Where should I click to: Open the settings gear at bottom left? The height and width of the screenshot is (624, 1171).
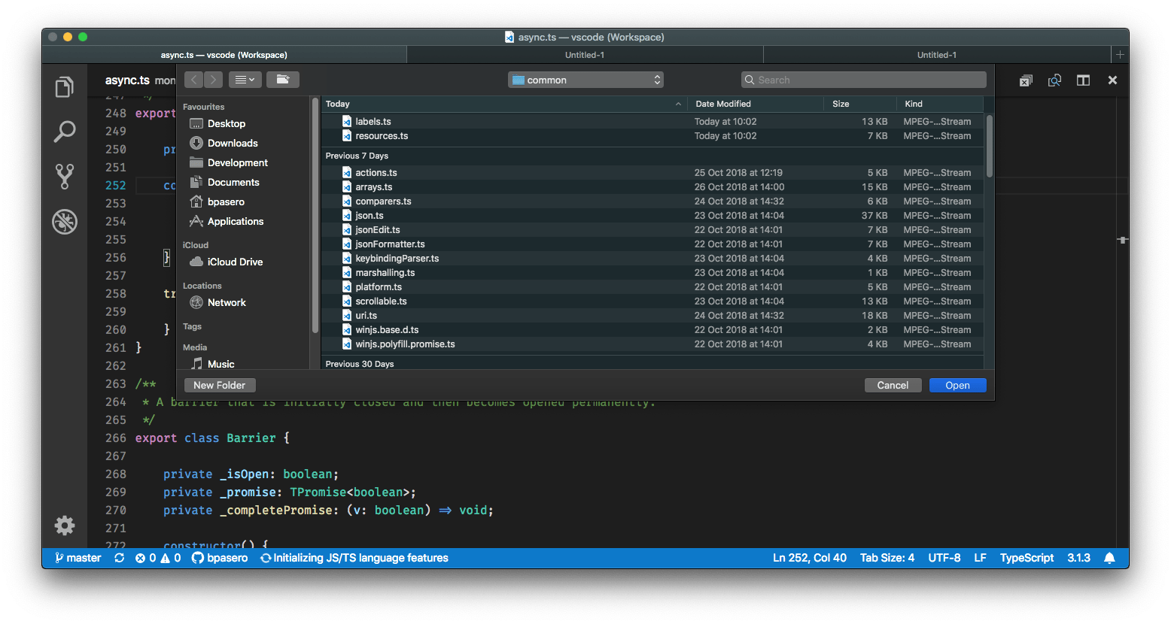pyautogui.click(x=65, y=526)
